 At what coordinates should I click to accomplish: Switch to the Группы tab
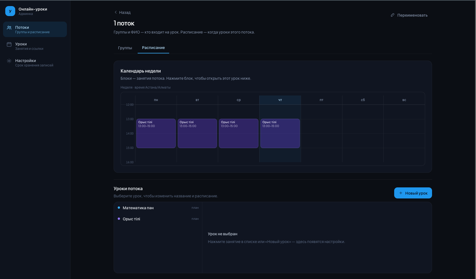click(125, 48)
